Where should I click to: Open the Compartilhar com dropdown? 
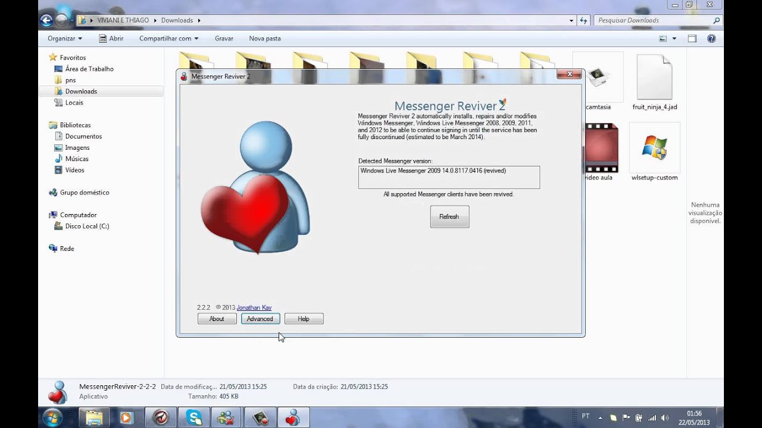(168, 39)
